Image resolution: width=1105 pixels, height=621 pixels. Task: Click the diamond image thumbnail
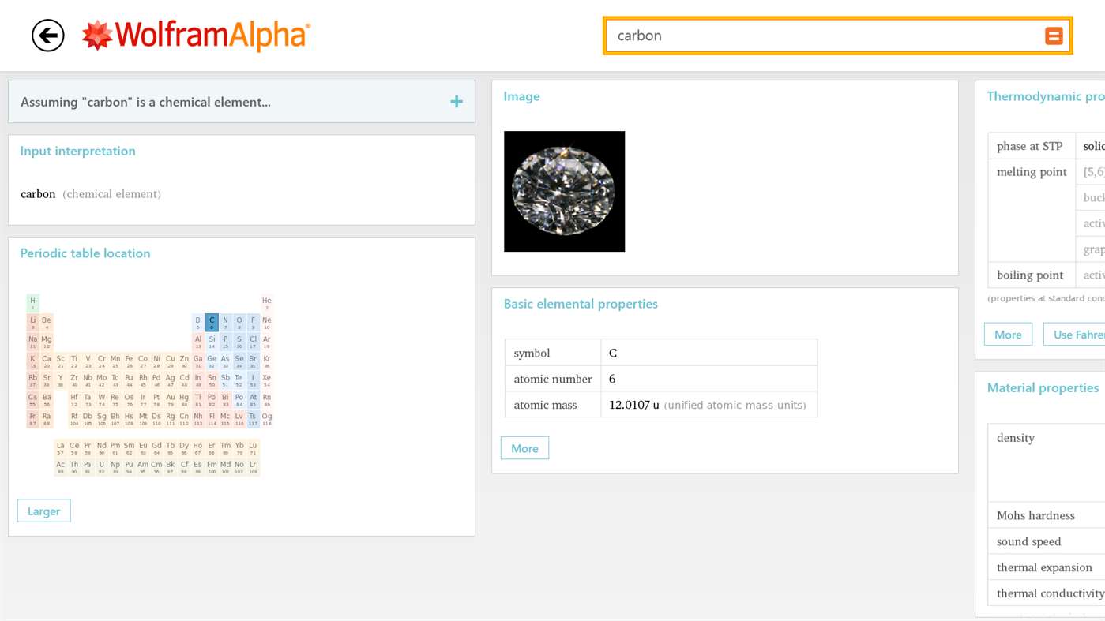point(564,191)
